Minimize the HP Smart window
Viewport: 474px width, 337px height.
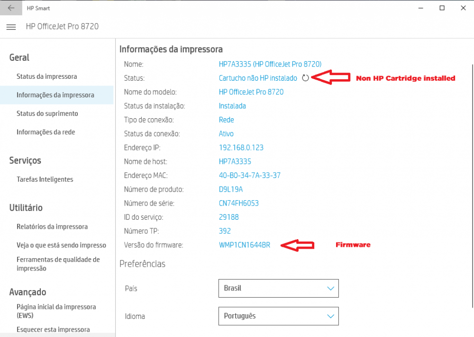(x=420, y=8)
